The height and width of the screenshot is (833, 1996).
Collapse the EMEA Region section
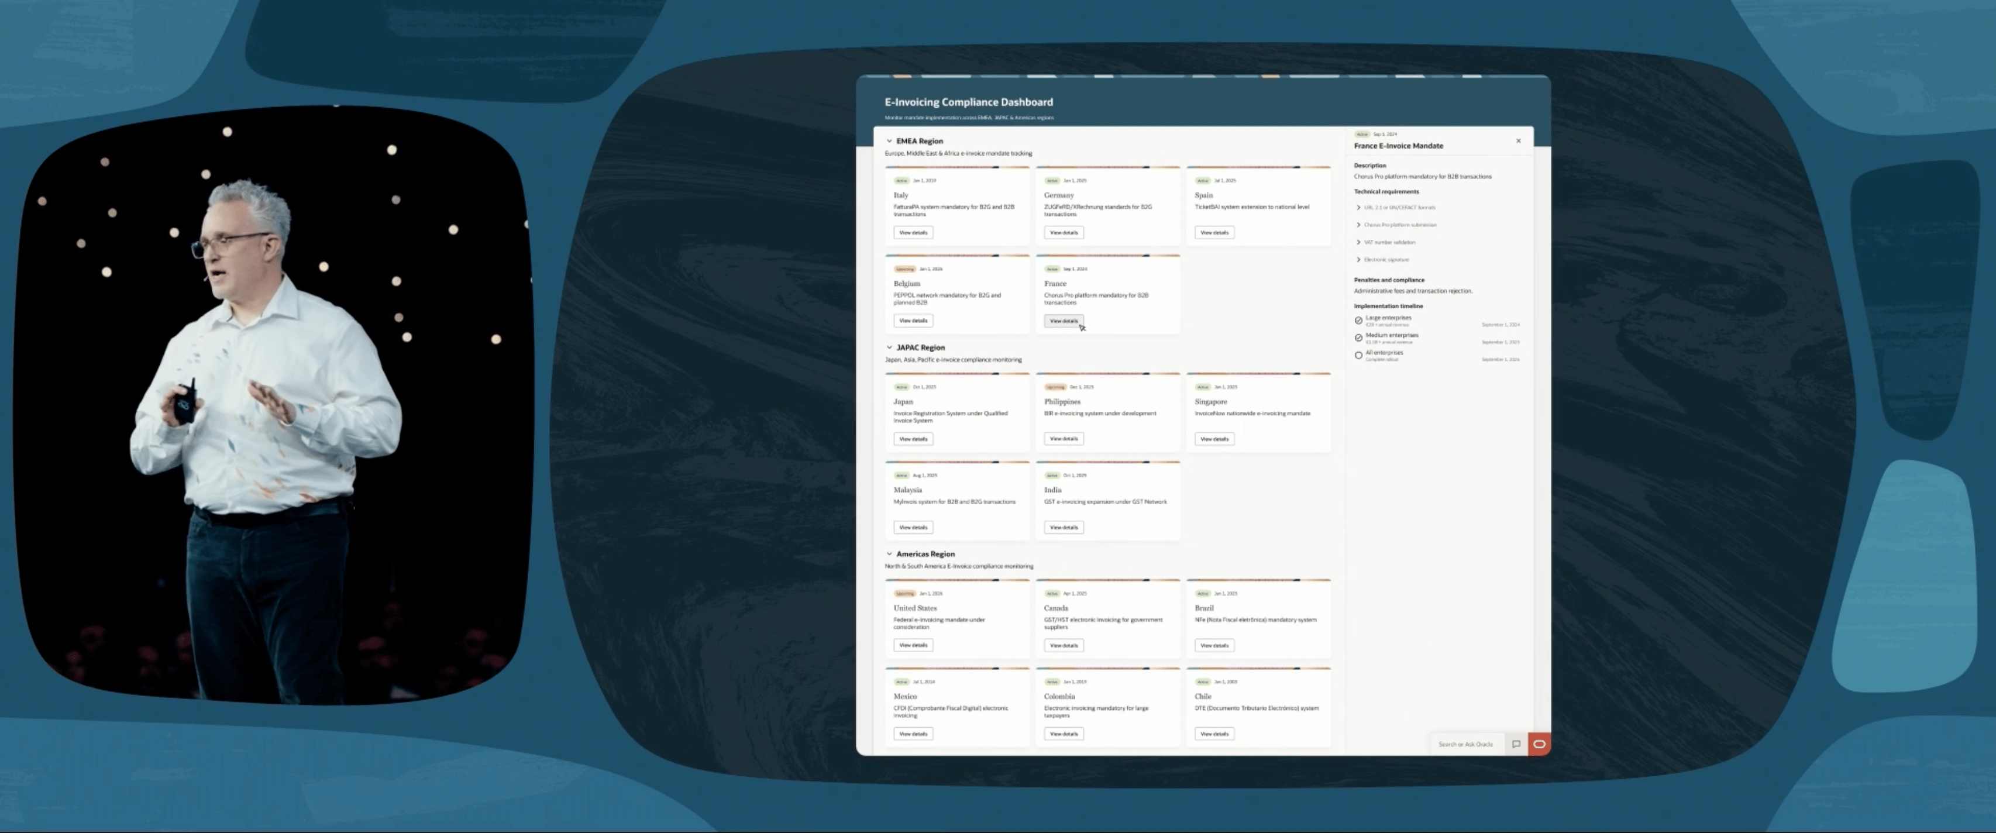(889, 141)
